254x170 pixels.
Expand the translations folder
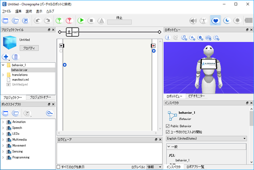pyautogui.click(x=3, y=75)
